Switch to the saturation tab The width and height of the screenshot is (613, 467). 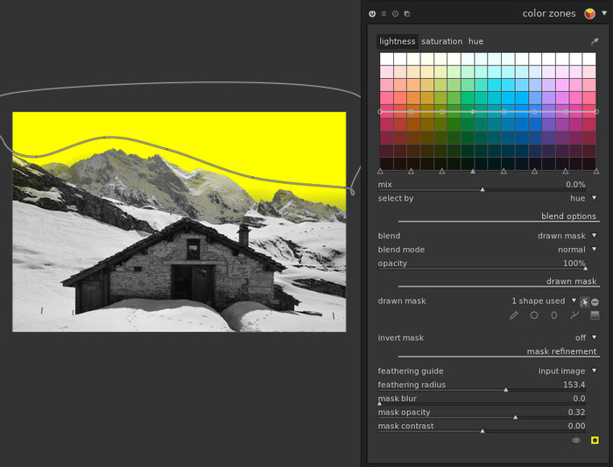tap(441, 41)
